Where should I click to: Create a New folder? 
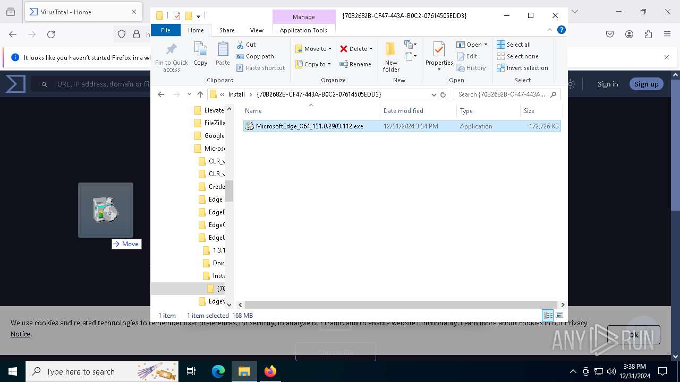(x=391, y=57)
